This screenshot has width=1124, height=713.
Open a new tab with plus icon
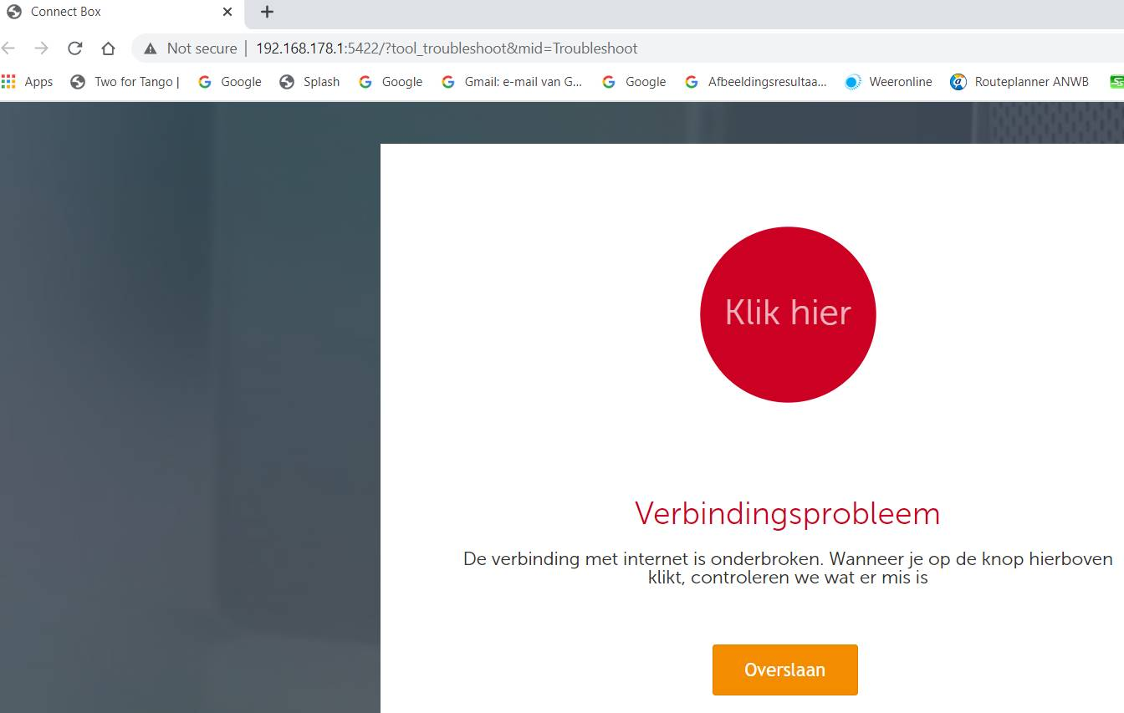267,12
